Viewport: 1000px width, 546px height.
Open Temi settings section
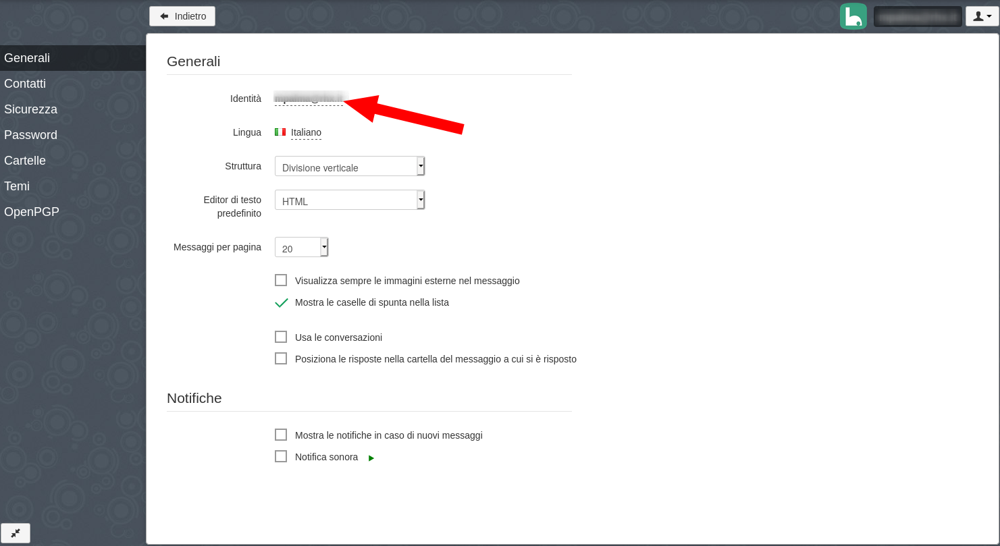tap(73, 186)
